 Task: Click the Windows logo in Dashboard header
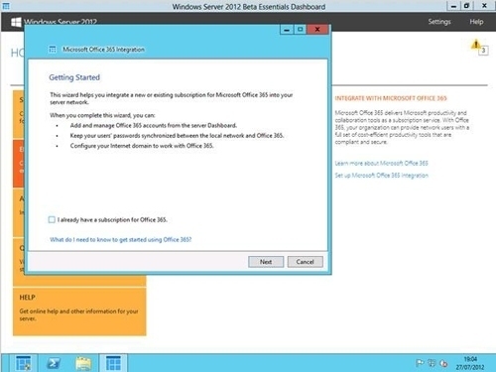tap(16, 22)
